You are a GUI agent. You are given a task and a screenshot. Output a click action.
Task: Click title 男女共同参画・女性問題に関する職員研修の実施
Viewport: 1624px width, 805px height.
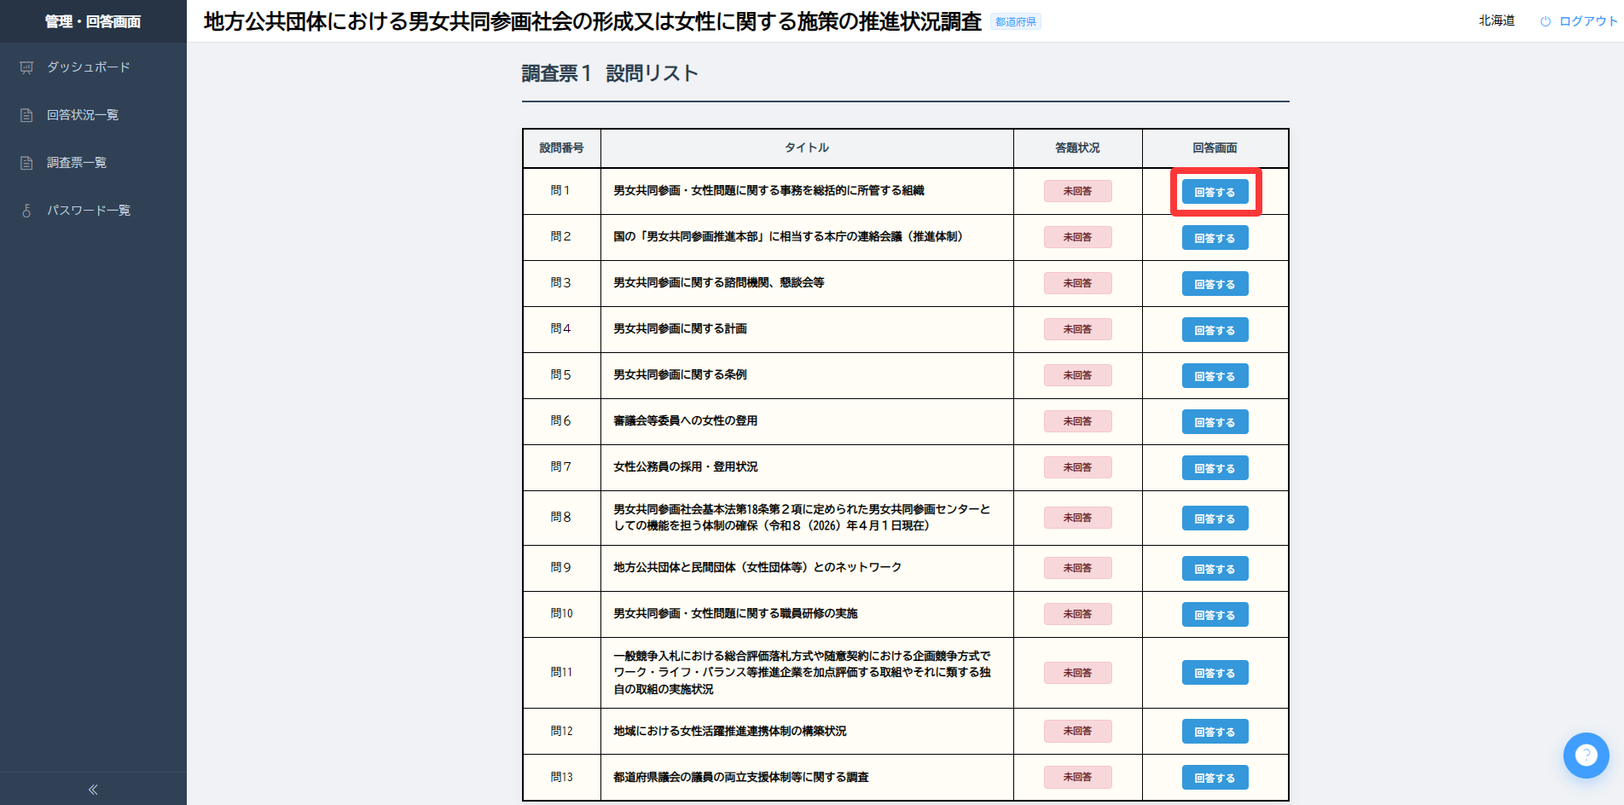[735, 613]
